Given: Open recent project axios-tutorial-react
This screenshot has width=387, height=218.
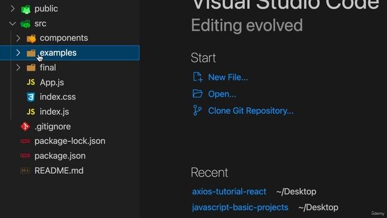Looking at the screenshot, I should 229,191.
